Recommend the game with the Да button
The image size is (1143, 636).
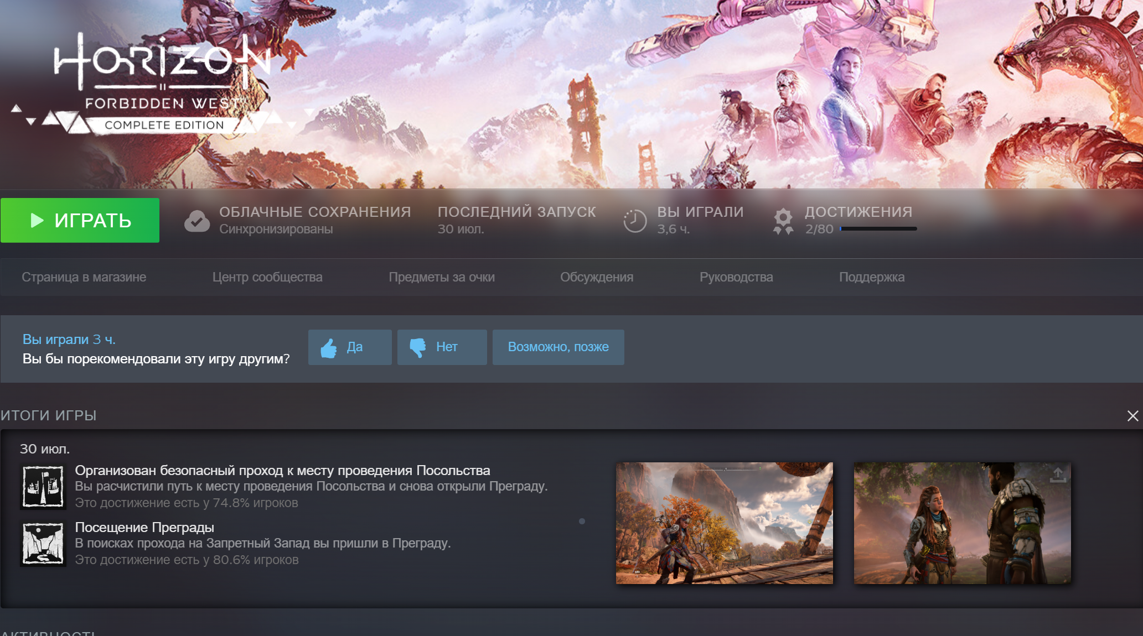coord(350,347)
